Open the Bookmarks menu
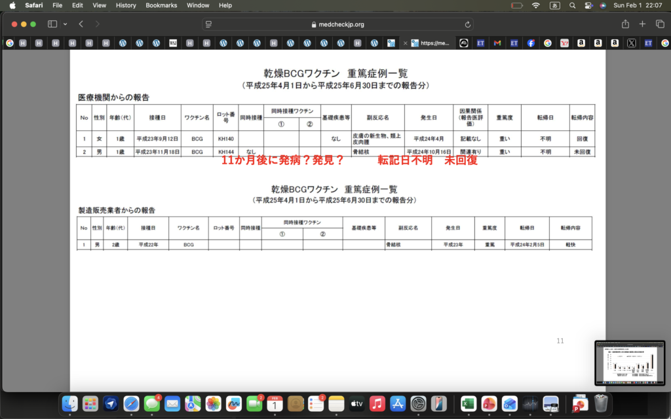 [x=161, y=5]
